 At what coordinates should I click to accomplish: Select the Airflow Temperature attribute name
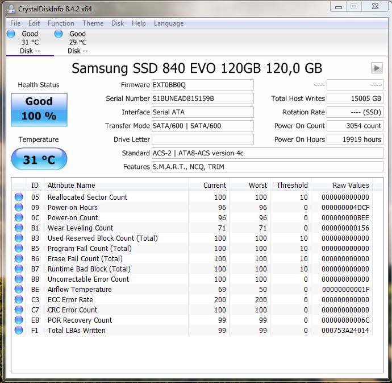coord(80,289)
